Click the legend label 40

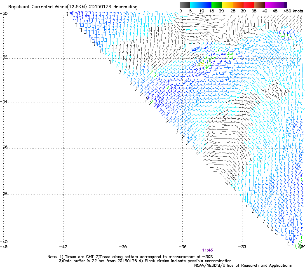coord(265,11)
